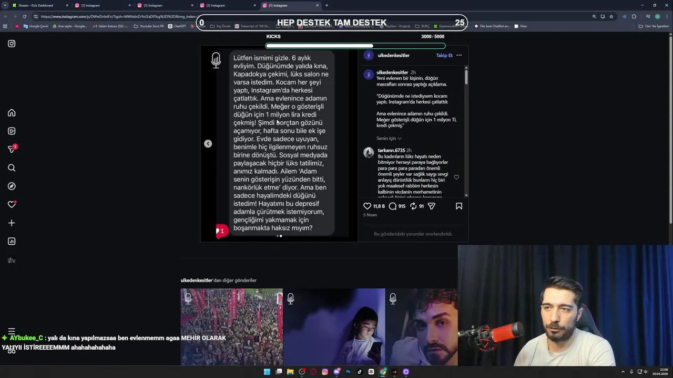
Task: Open the girl with phone post thumbnail
Action: (334, 327)
